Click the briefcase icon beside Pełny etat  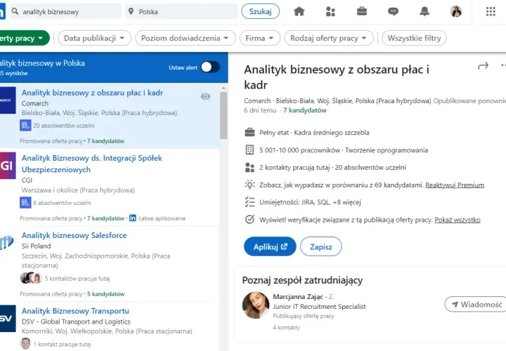pyautogui.click(x=249, y=132)
